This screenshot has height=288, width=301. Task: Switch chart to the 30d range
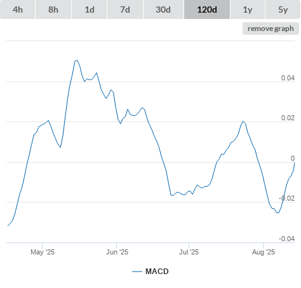tap(163, 9)
